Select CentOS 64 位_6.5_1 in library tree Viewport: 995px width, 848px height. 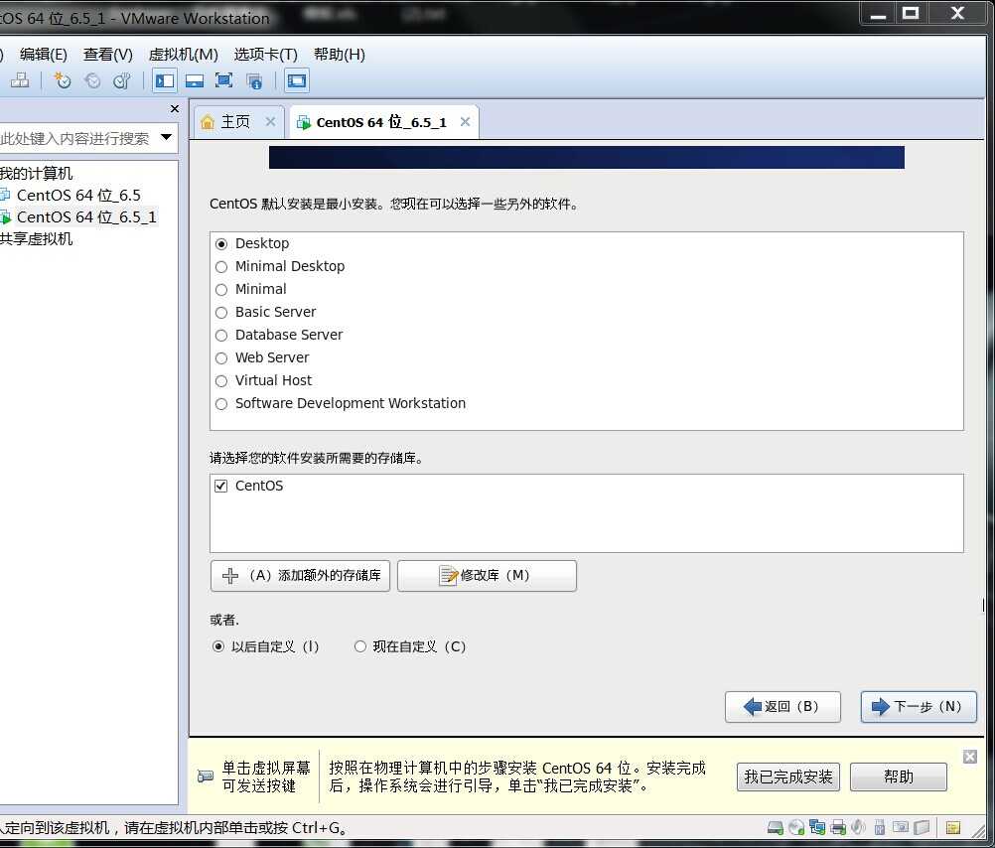[86, 217]
